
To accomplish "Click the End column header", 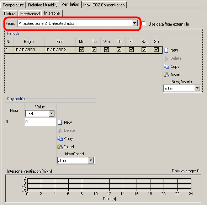I will (60, 42).
